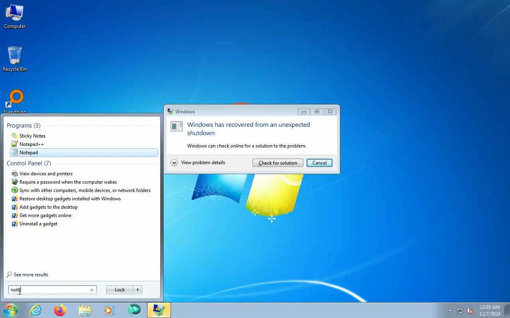This screenshot has width=510, height=318.
Task: Open Require a password when computer wakes
Action: pyautogui.click(x=84, y=182)
